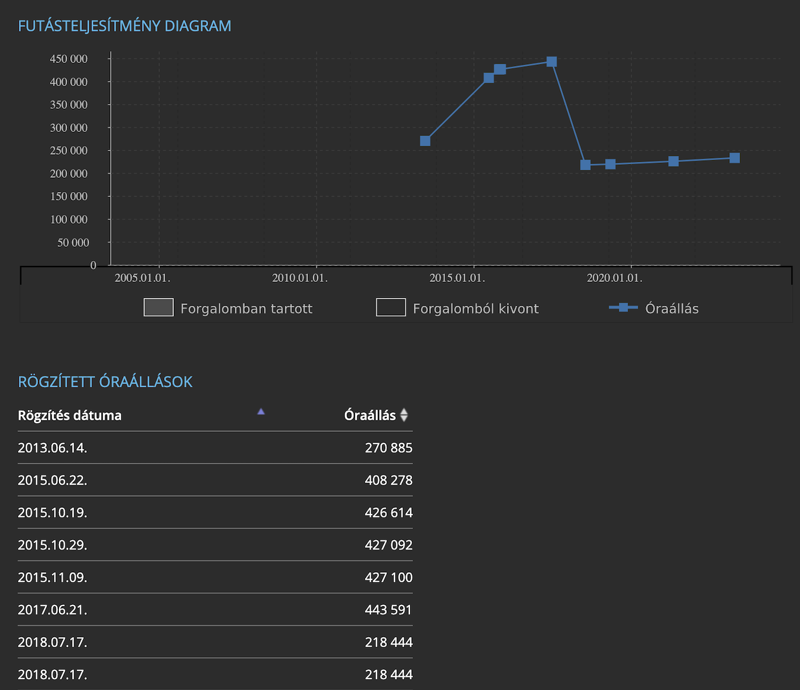The height and width of the screenshot is (690, 800).
Task: Click the reading value 427 092
Action: pyautogui.click(x=389, y=545)
